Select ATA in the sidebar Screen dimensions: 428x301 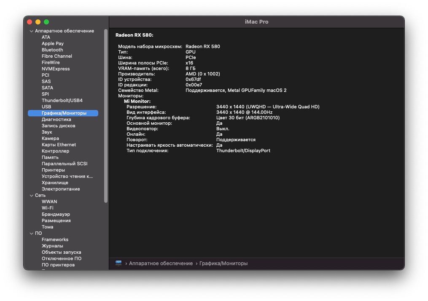[46, 37]
